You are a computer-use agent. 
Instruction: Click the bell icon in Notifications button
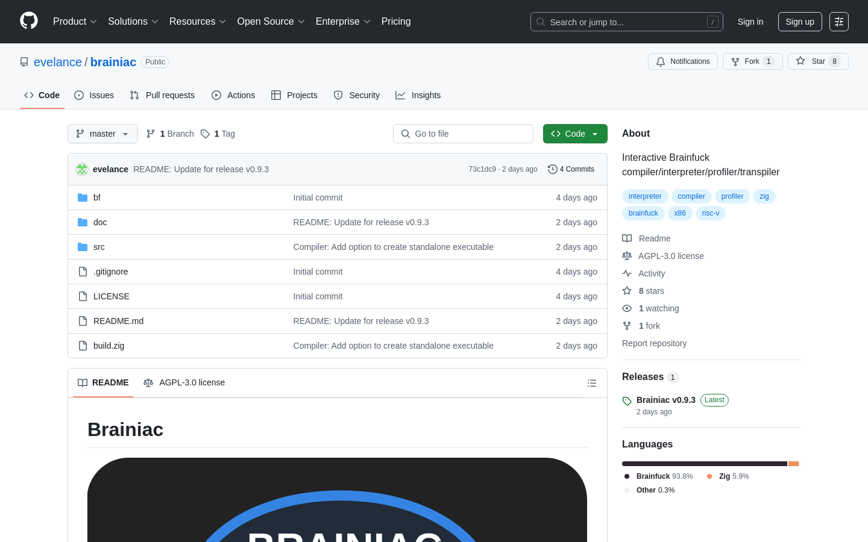click(661, 61)
